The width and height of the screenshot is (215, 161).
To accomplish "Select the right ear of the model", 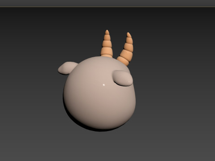I will 123,78.
